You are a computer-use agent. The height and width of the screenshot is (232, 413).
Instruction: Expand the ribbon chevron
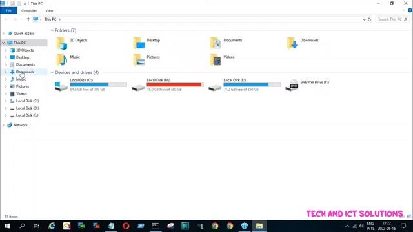[403, 10]
